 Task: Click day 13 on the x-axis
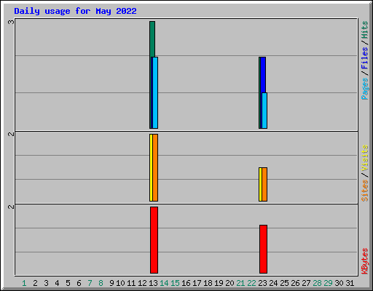pyautogui.click(x=153, y=283)
